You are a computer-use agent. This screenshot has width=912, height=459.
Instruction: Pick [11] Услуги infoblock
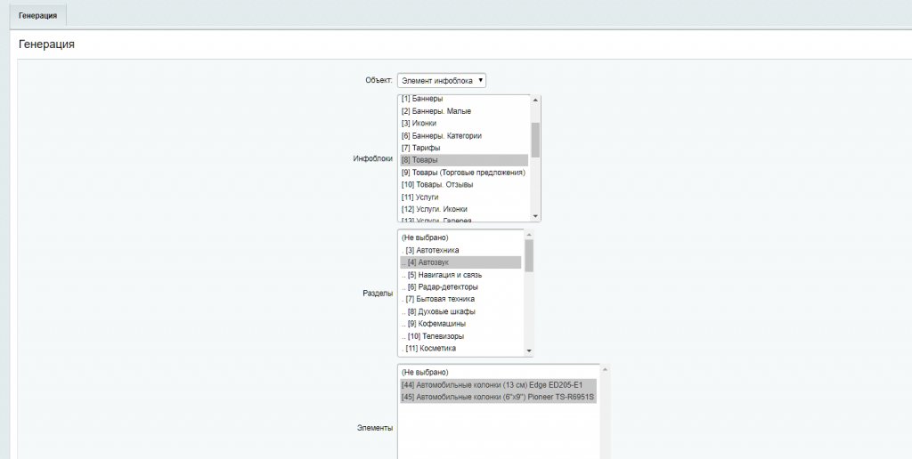coord(420,197)
